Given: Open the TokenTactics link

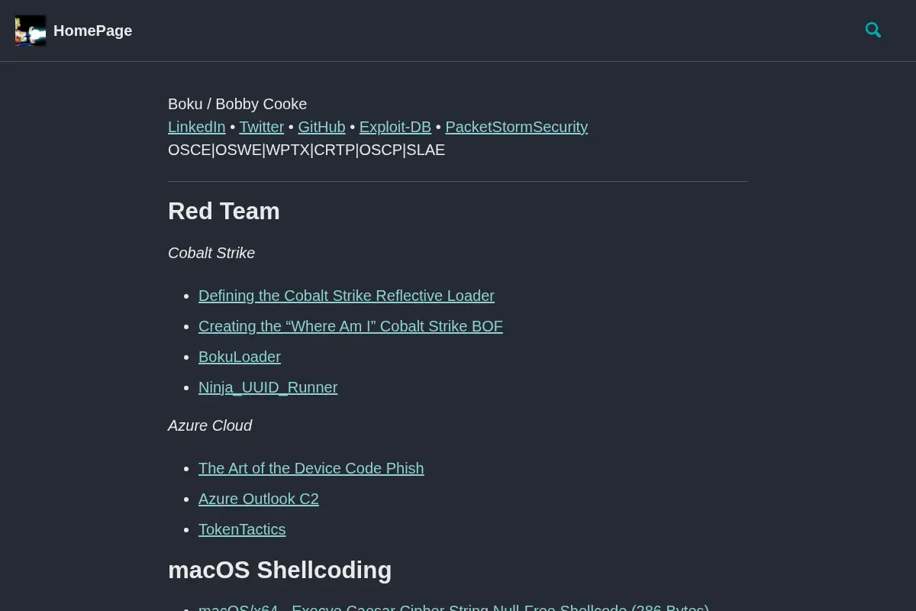Looking at the screenshot, I should pyautogui.click(x=242, y=529).
